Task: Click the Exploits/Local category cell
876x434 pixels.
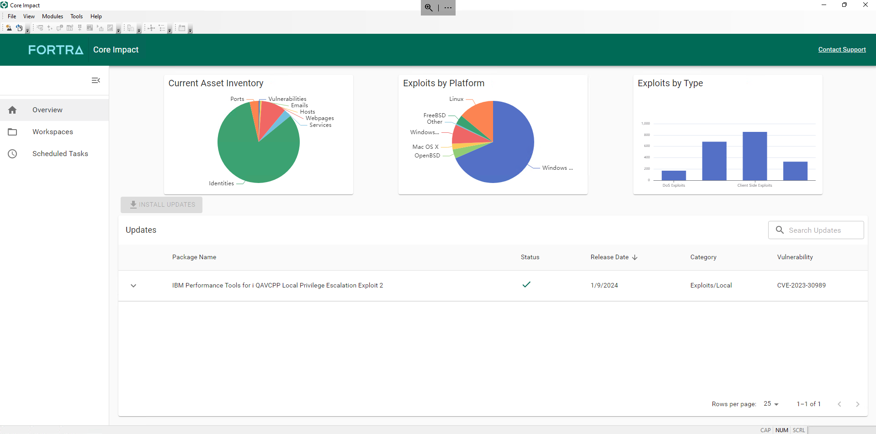Action: (711, 286)
